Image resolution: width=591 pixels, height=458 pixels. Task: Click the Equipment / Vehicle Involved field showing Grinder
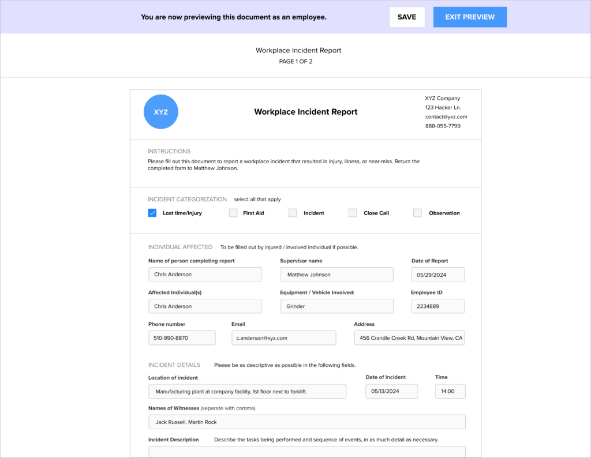[336, 306]
